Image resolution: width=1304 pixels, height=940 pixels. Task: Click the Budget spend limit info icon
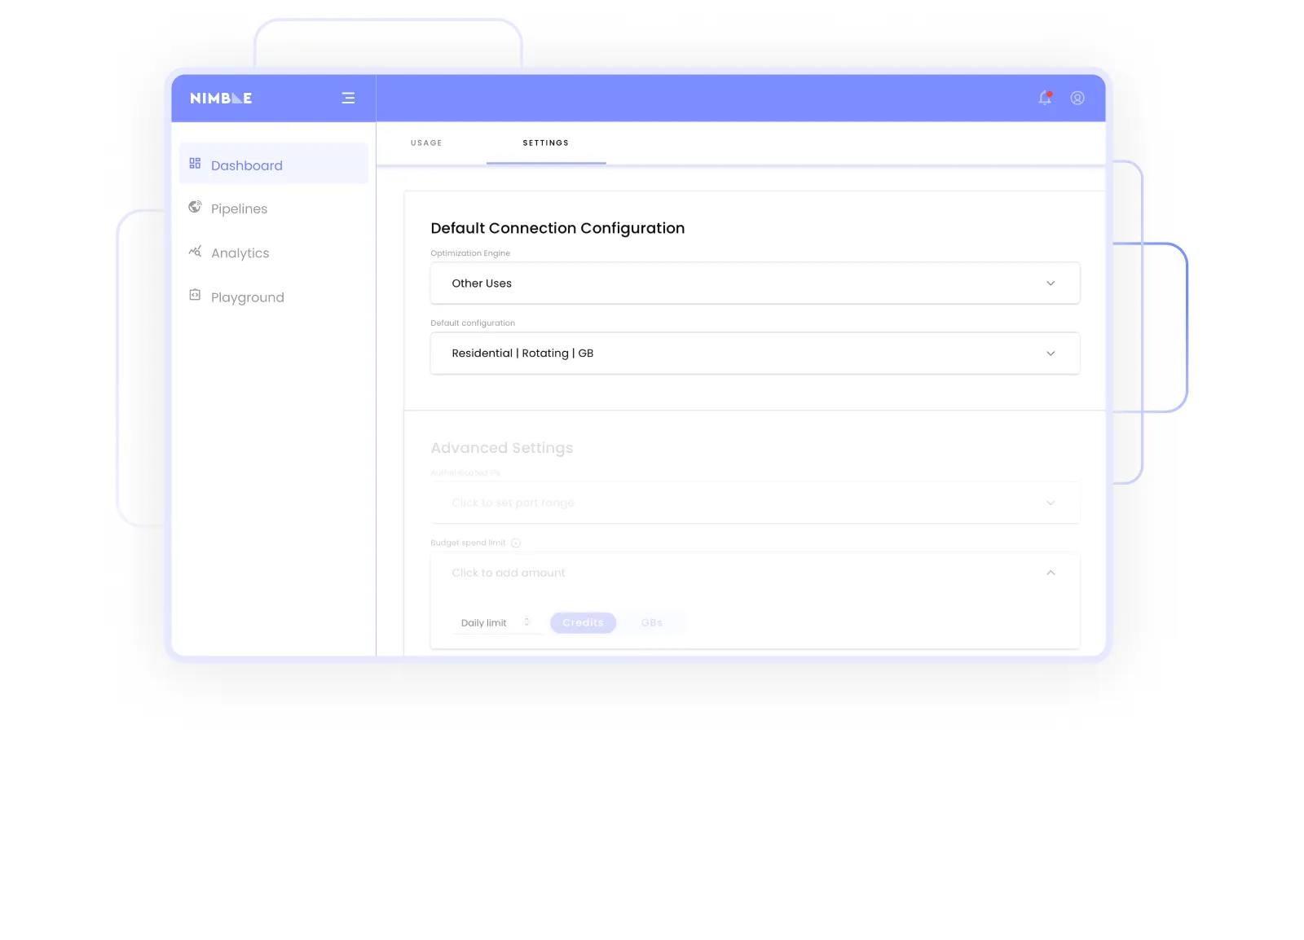pyautogui.click(x=515, y=542)
